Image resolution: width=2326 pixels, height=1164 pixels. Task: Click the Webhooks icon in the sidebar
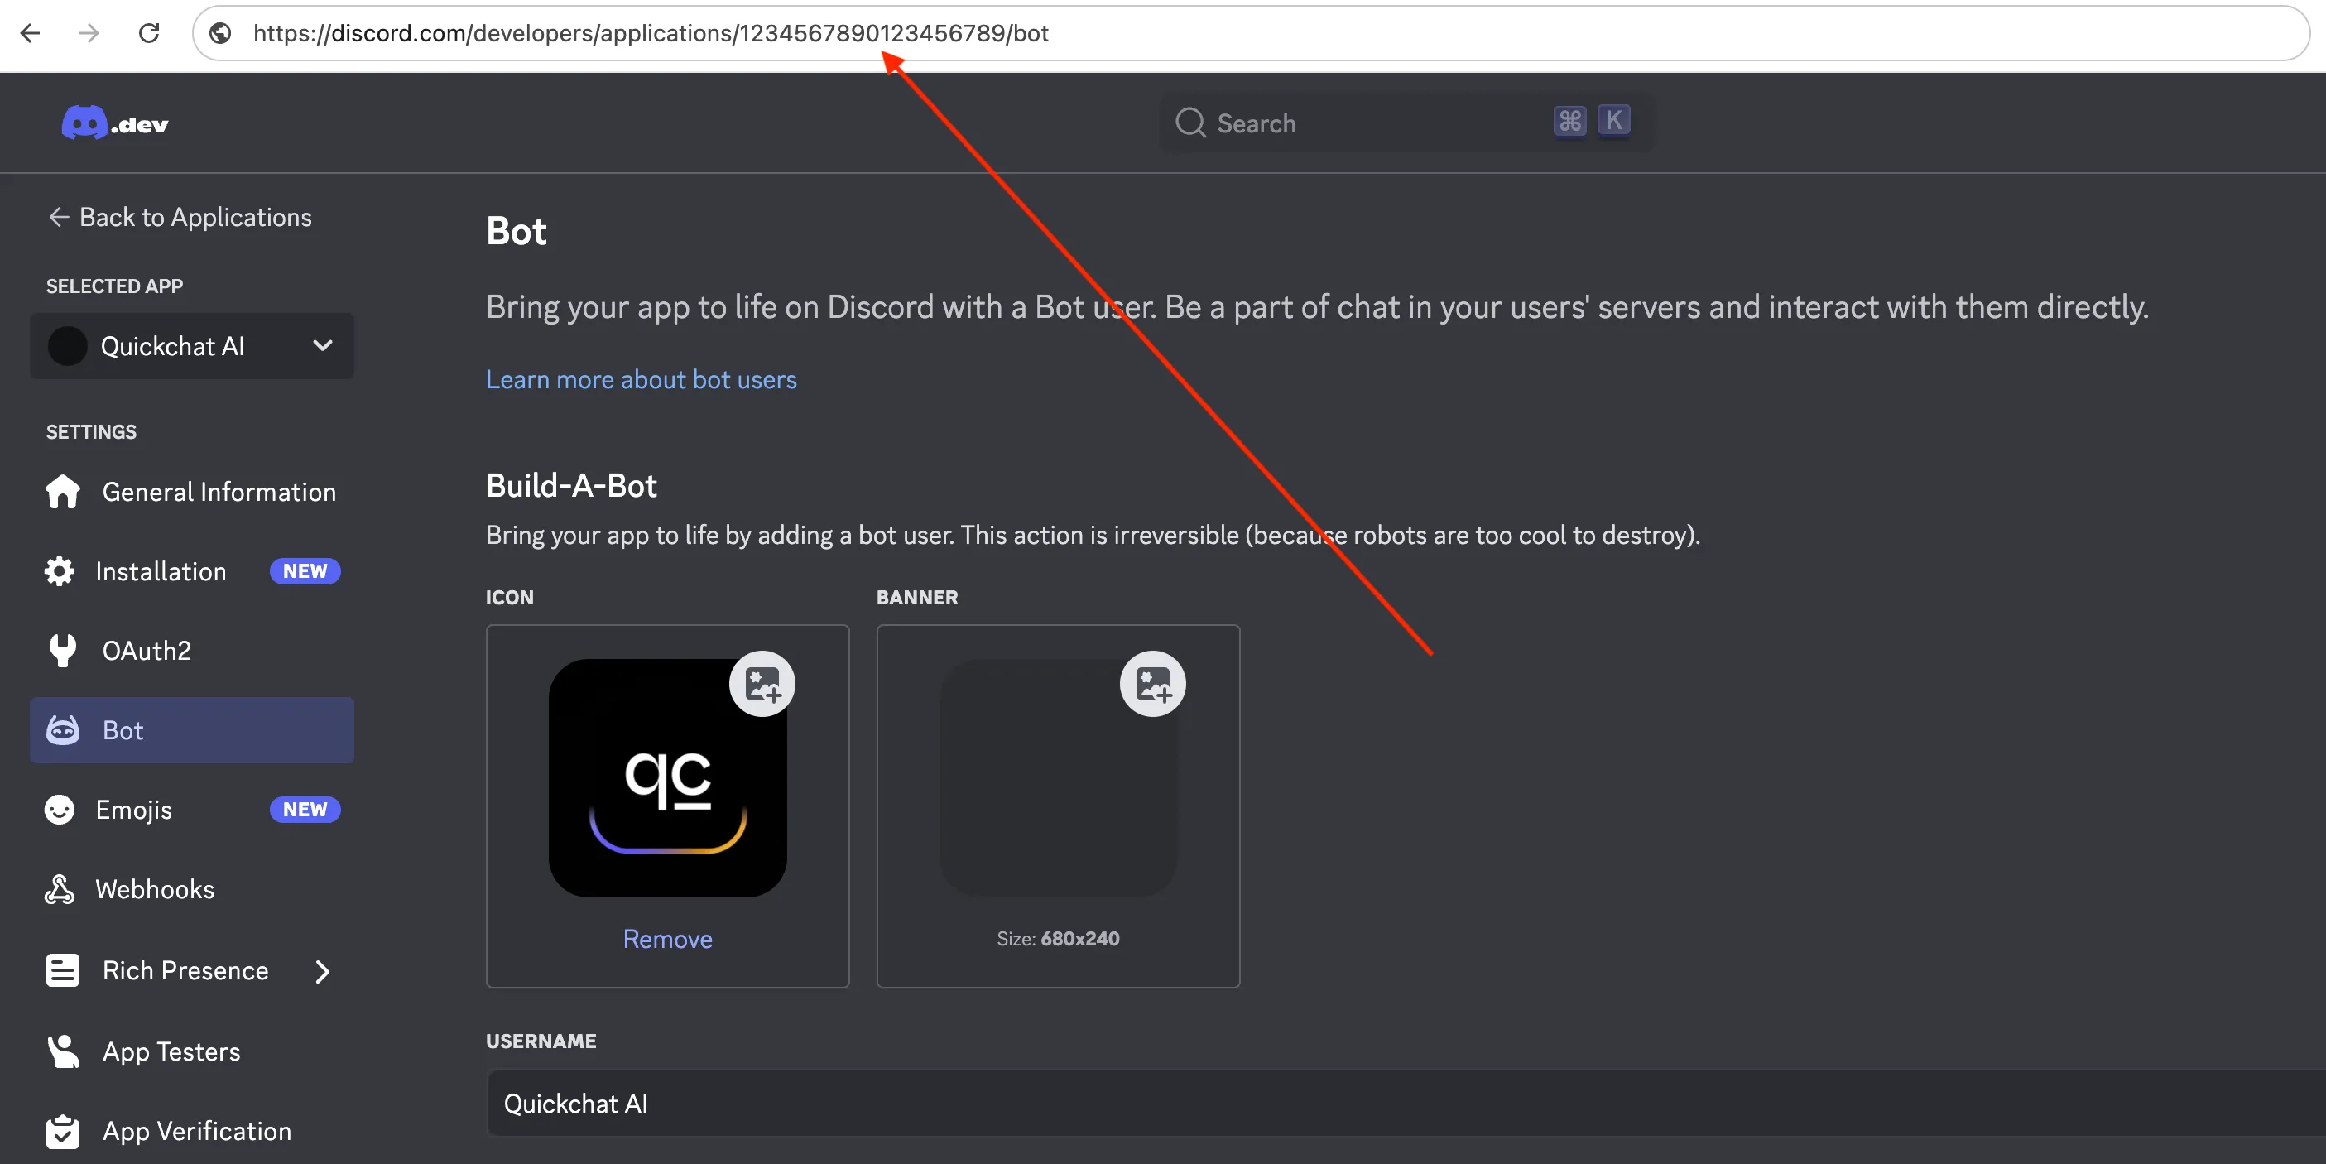(59, 888)
